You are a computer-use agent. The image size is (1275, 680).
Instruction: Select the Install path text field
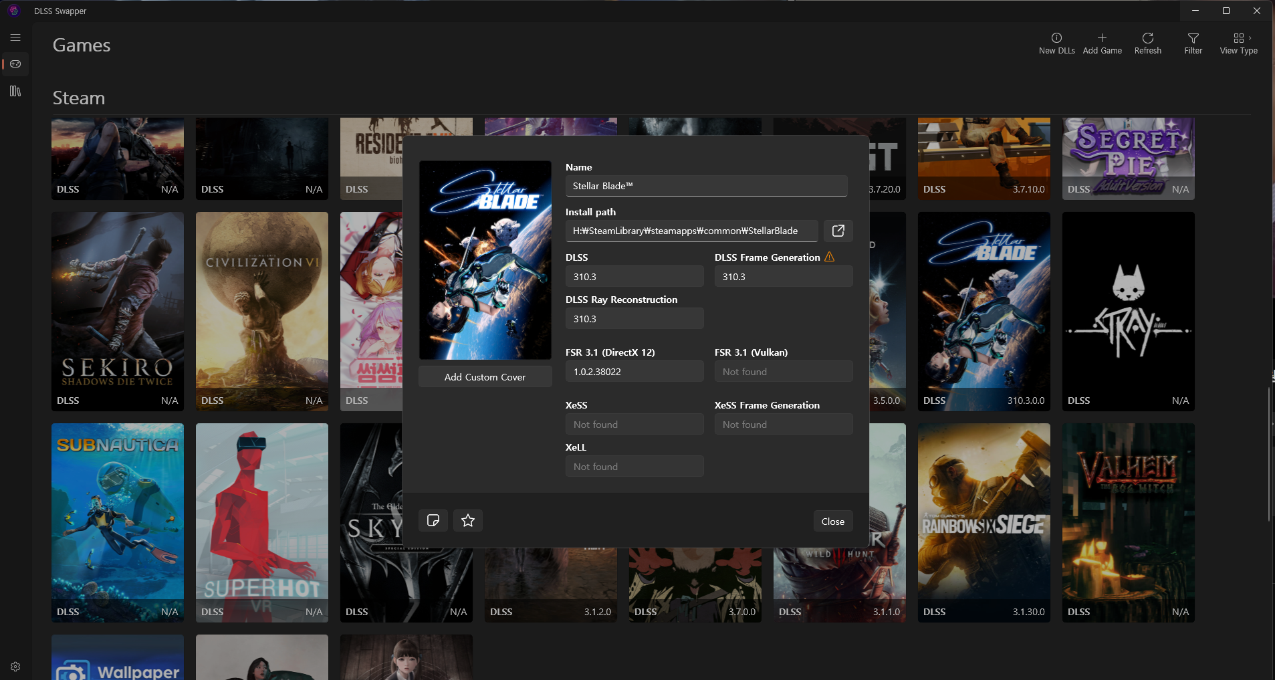pos(691,231)
